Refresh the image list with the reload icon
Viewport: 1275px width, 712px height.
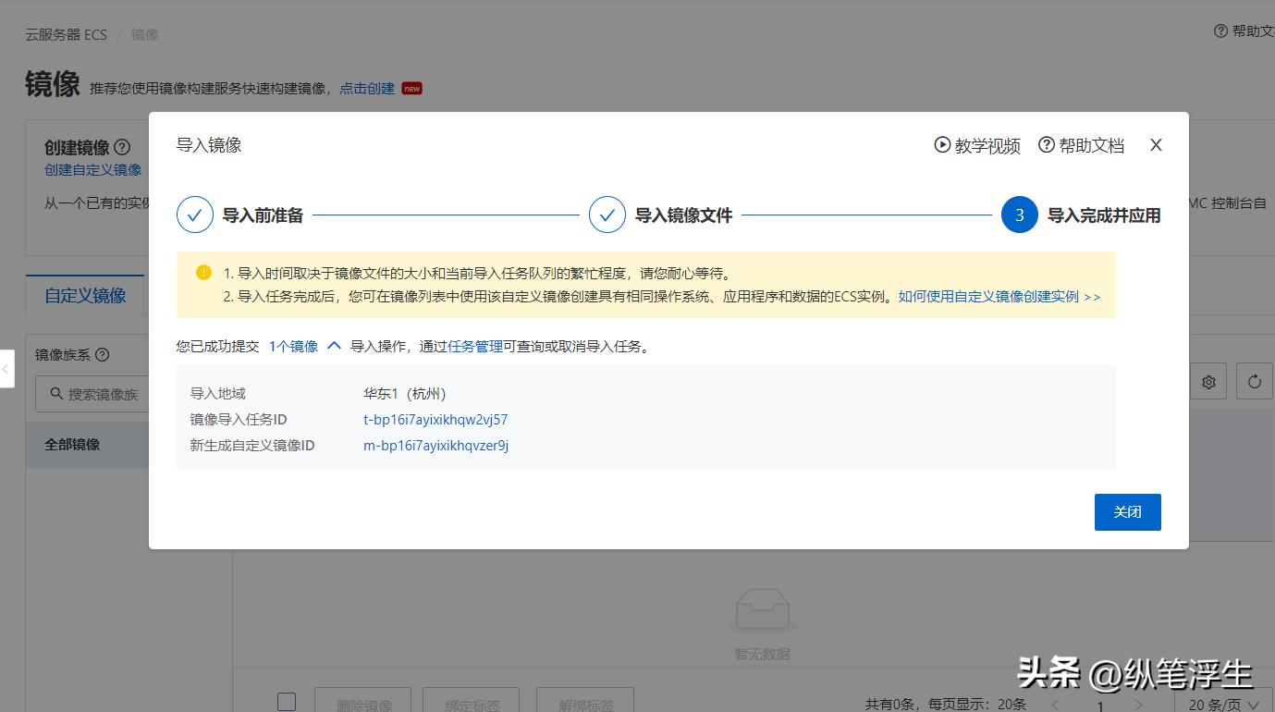pos(1255,381)
